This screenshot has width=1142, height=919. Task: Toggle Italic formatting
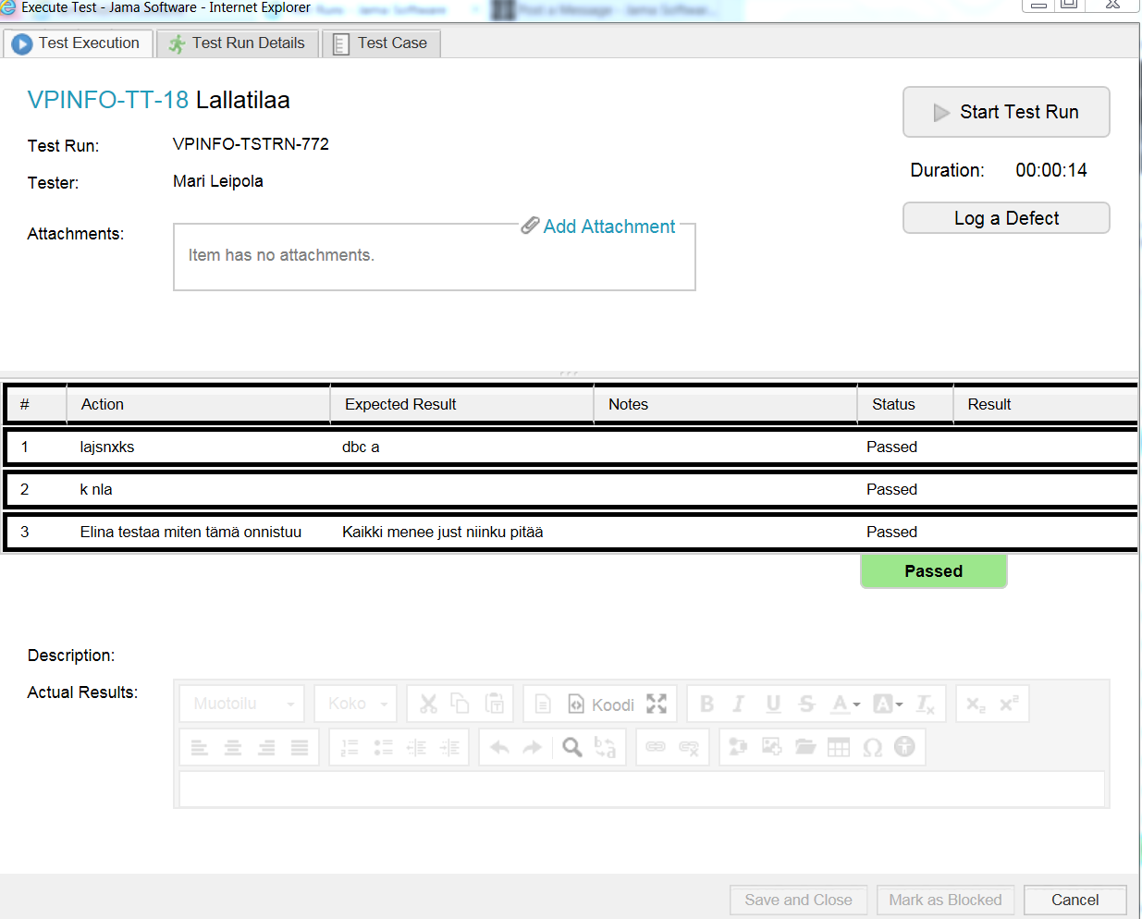point(738,704)
